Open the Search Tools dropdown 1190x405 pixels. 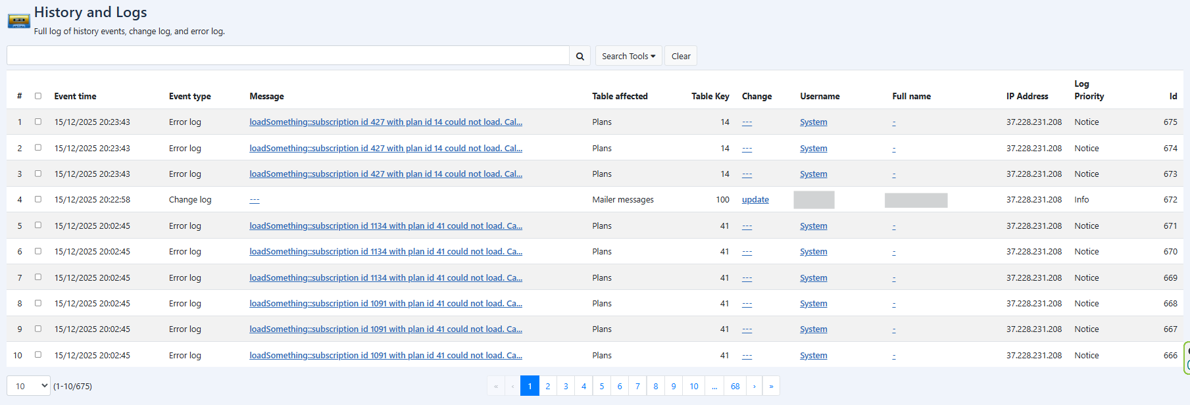point(628,56)
